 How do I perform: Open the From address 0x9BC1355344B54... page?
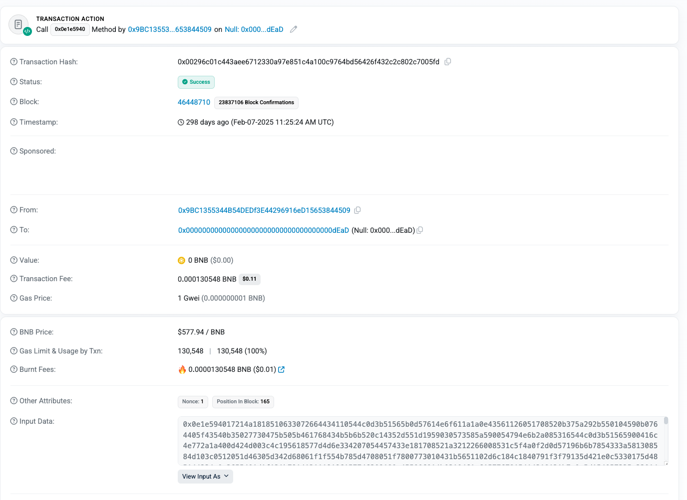(x=264, y=210)
